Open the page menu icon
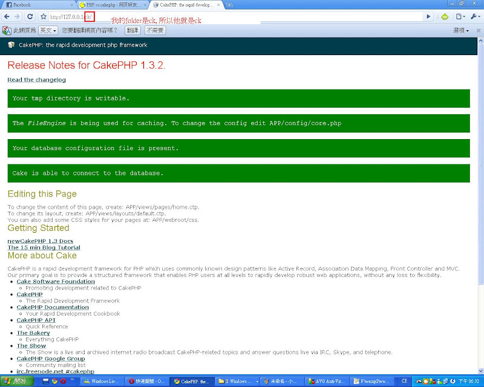 click(460, 17)
